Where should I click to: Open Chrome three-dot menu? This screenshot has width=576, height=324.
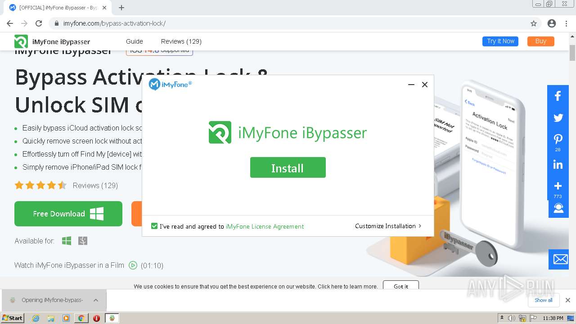[x=567, y=23]
